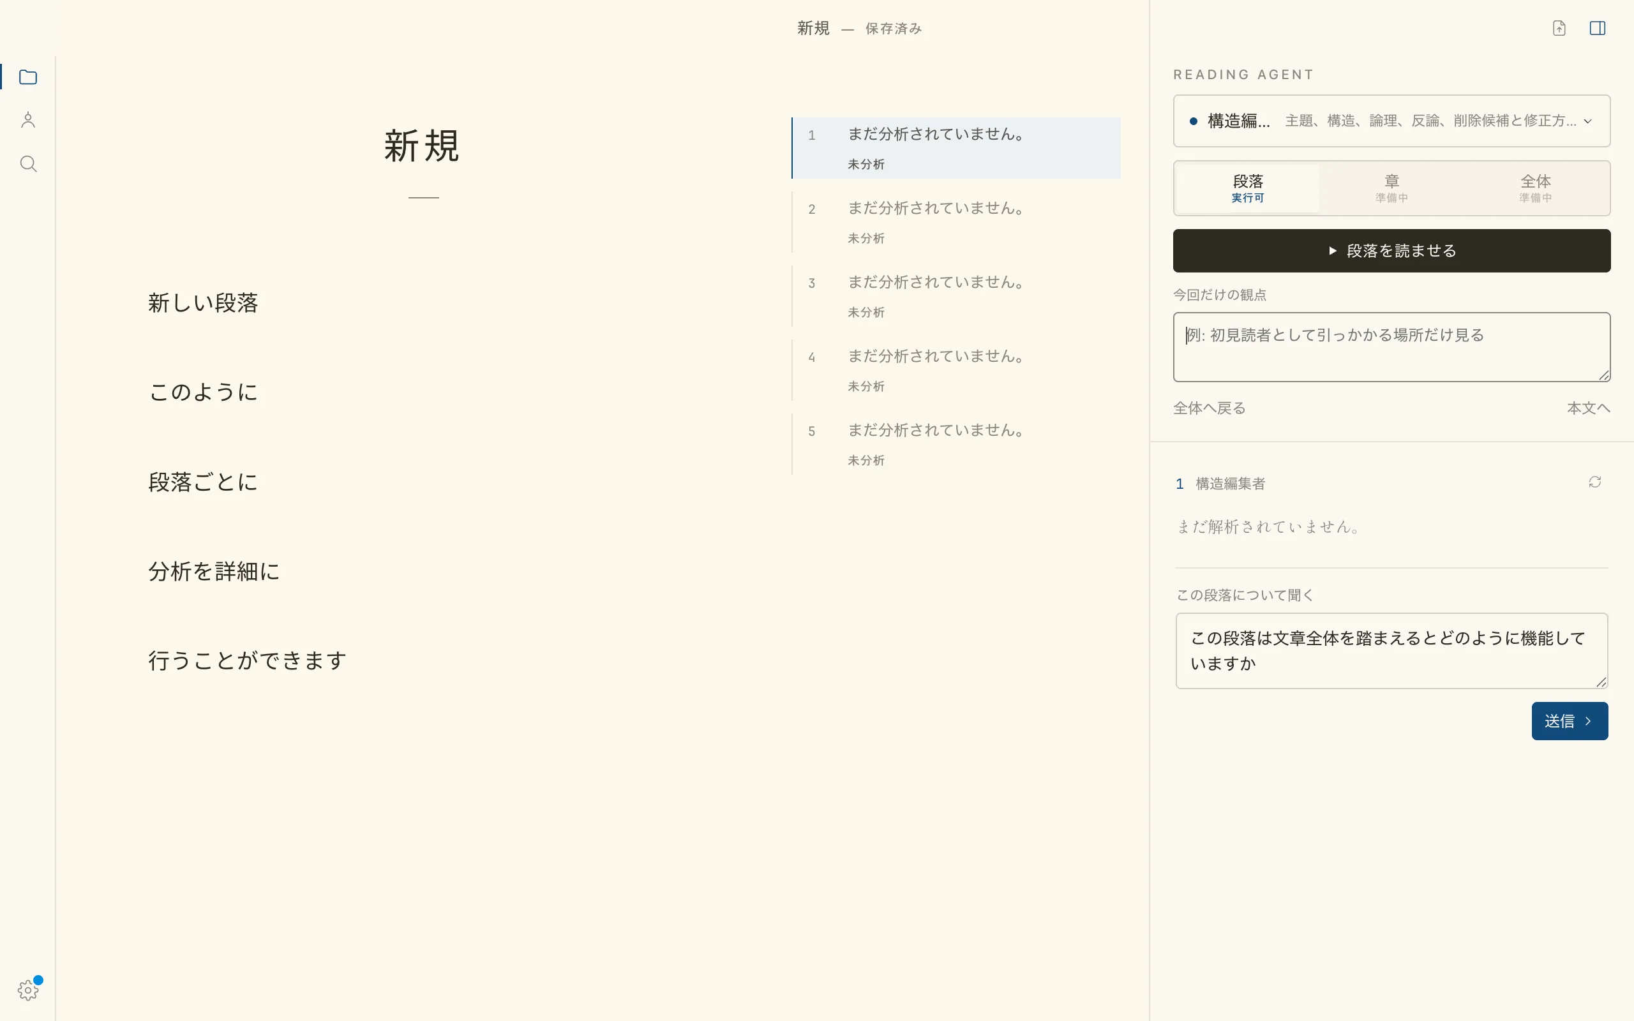Image resolution: width=1634 pixels, height=1021 pixels.
Task: Click paragraph 段落ごとに
Action: [203, 481]
